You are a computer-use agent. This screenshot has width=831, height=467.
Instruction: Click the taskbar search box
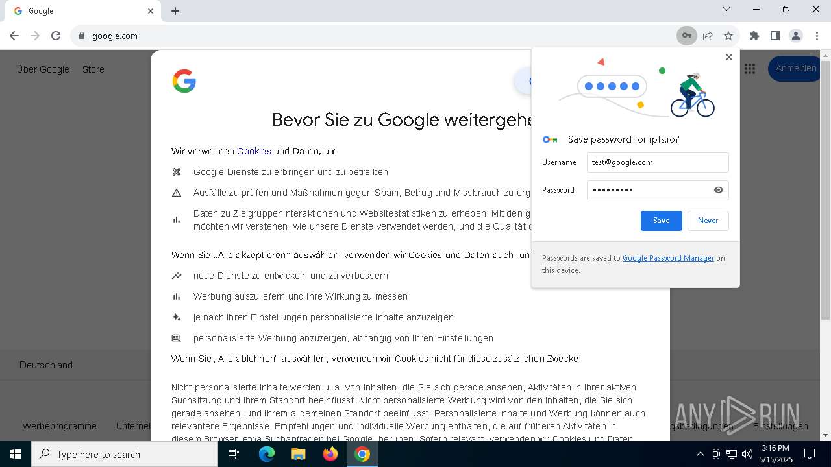click(x=125, y=454)
